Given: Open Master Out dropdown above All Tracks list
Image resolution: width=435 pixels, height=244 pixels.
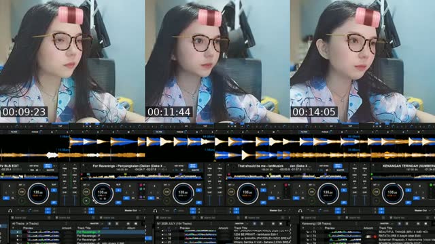Looking at the screenshot, I should (133, 210).
